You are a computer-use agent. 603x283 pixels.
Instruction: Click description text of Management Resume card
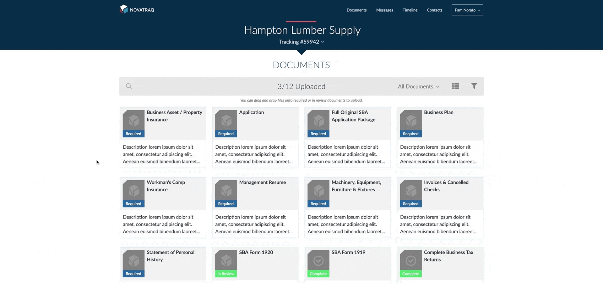[x=254, y=224]
